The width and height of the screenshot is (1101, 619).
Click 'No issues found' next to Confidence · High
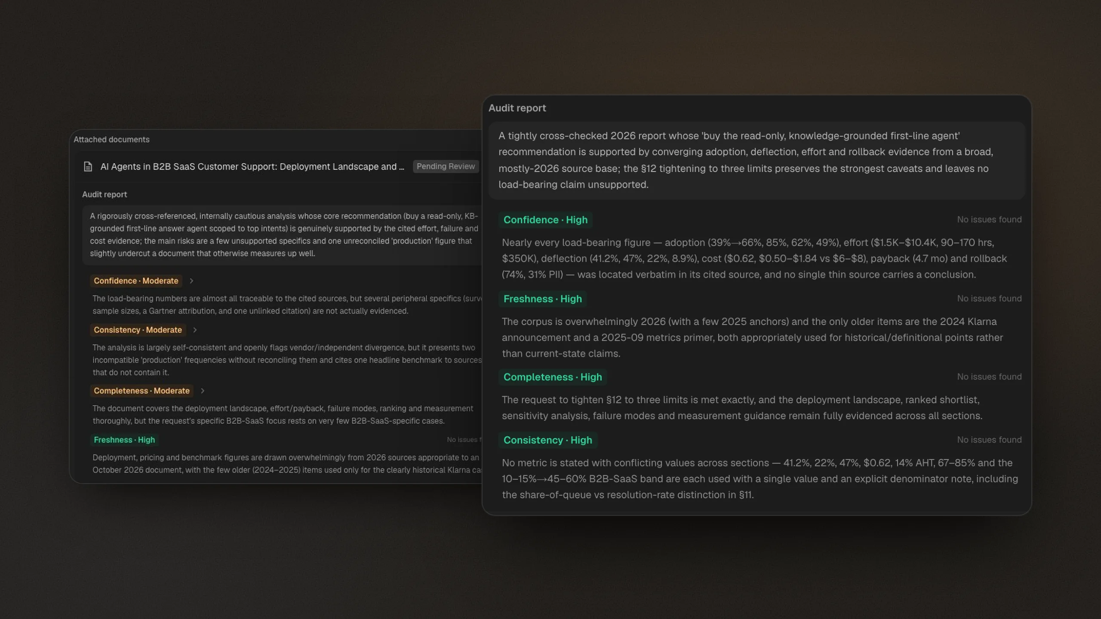[989, 220]
